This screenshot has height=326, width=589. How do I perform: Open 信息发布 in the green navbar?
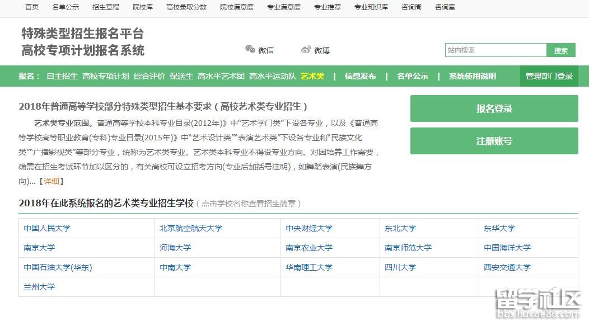click(x=360, y=76)
